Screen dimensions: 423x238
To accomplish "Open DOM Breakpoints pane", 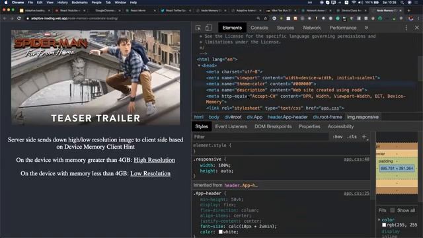I will point(273,126).
